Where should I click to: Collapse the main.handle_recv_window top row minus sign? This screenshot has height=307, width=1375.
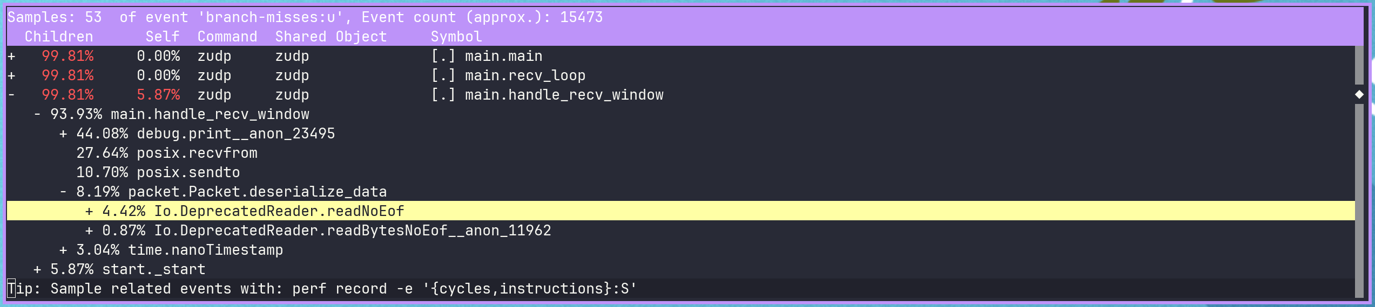tap(11, 95)
